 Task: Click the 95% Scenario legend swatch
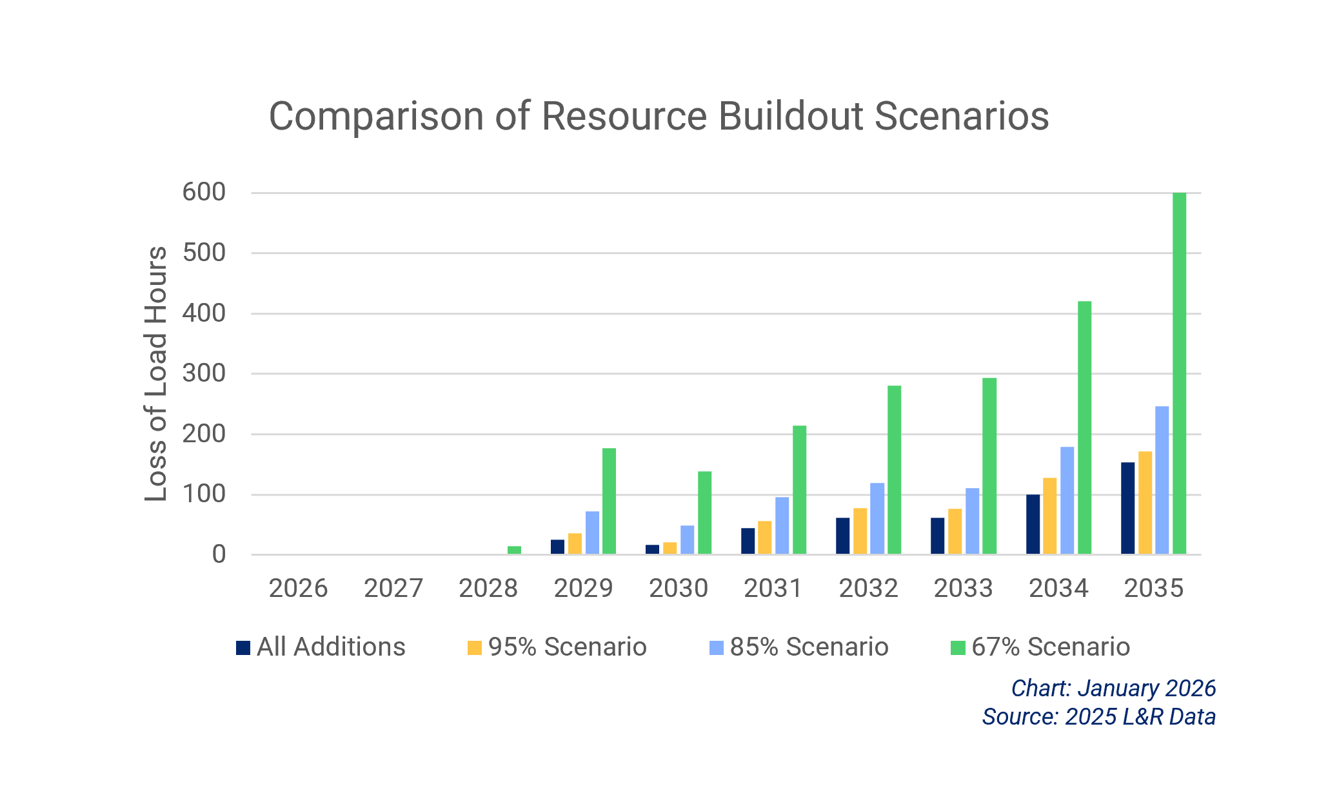tap(475, 648)
